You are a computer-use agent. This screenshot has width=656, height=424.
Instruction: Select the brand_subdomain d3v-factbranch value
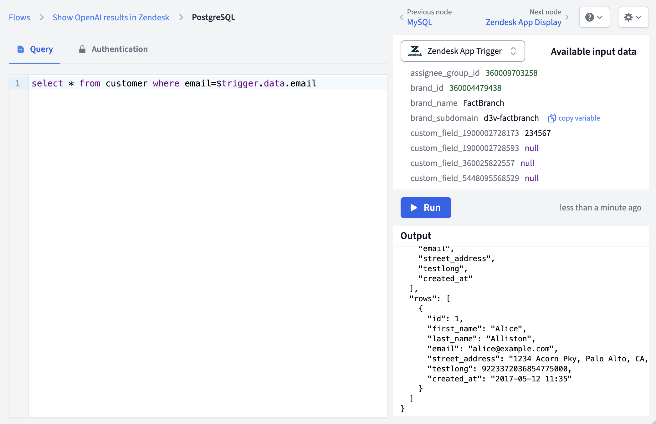511,118
